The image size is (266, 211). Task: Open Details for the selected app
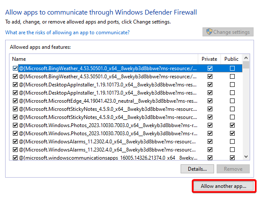tap(197, 169)
